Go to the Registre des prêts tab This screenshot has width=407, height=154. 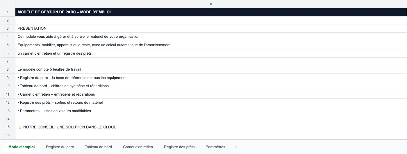pyautogui.click(x=179, y=147)
